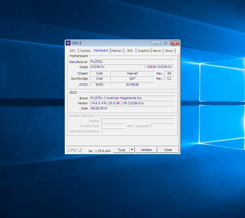The height and width of the screenshot is (218, 245).
Task: Select the Memory tab
Action: pos(117,51)
